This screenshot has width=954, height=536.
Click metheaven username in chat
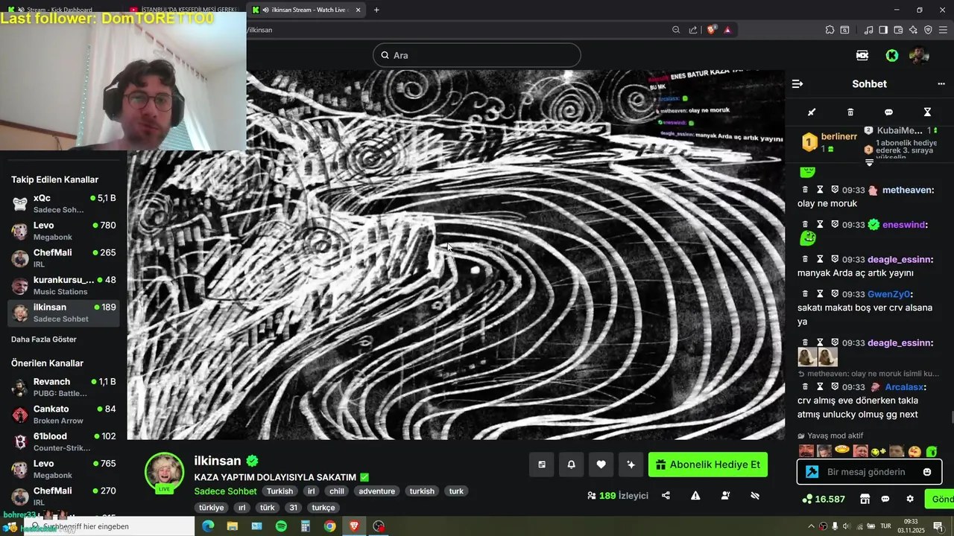906,190
